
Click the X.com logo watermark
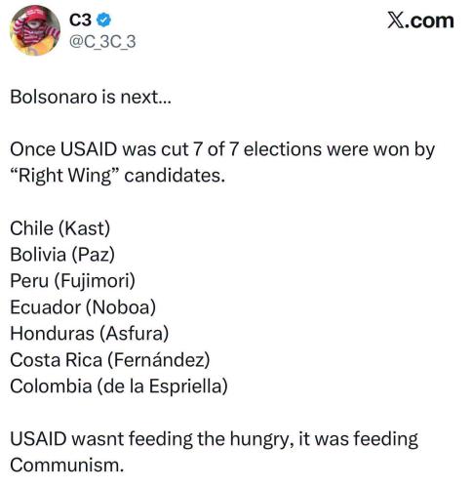click(x=420, y=20)
